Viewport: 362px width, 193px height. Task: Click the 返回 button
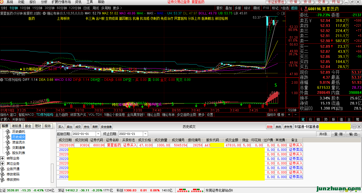click(294, 8)
